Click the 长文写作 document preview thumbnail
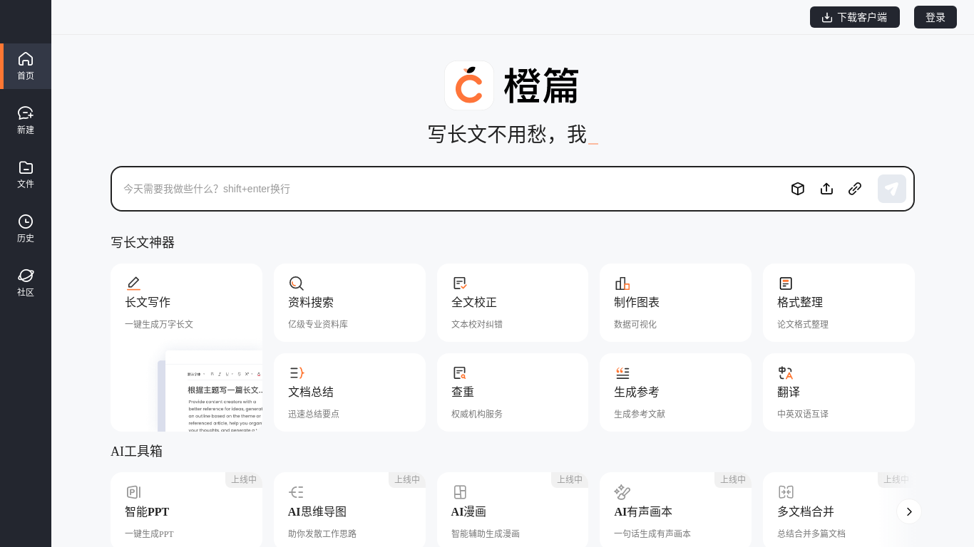This screenshot has height=547, width=974. (210, 391)
